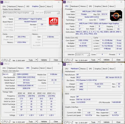The image size is (125, 124).
Task: Expand the Tools dropdown arrow in the Mainboard window
Action: pos(99,122)
